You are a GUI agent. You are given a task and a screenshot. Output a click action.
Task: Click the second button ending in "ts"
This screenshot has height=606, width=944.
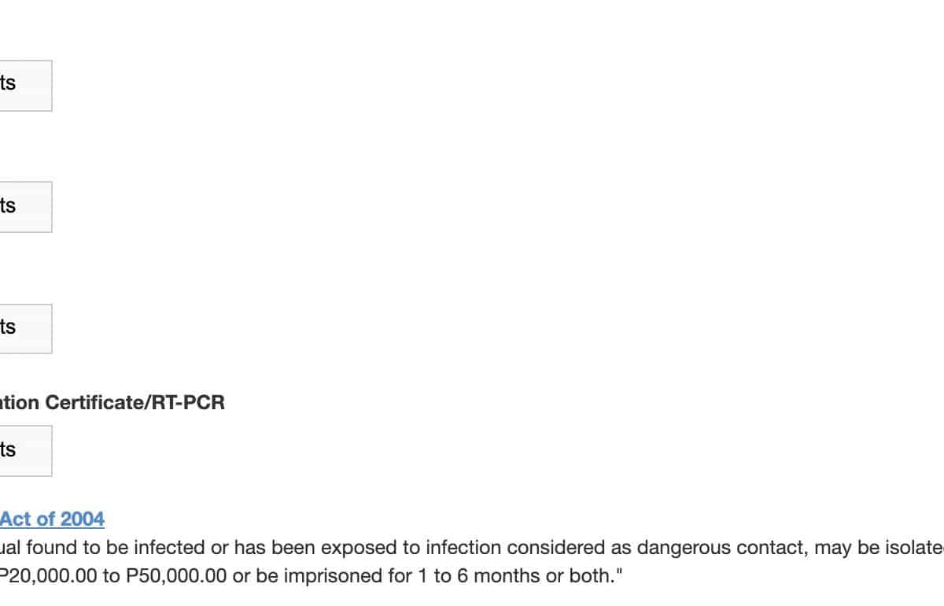[x=24, y=207]
